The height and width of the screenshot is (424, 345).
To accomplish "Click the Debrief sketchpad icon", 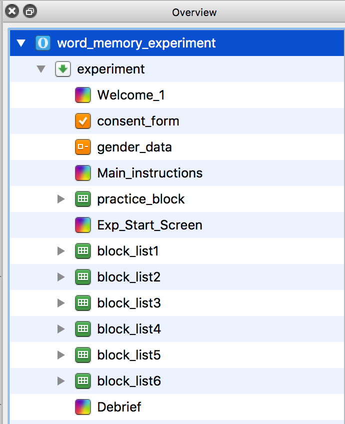I will click(x=82, y=407).
